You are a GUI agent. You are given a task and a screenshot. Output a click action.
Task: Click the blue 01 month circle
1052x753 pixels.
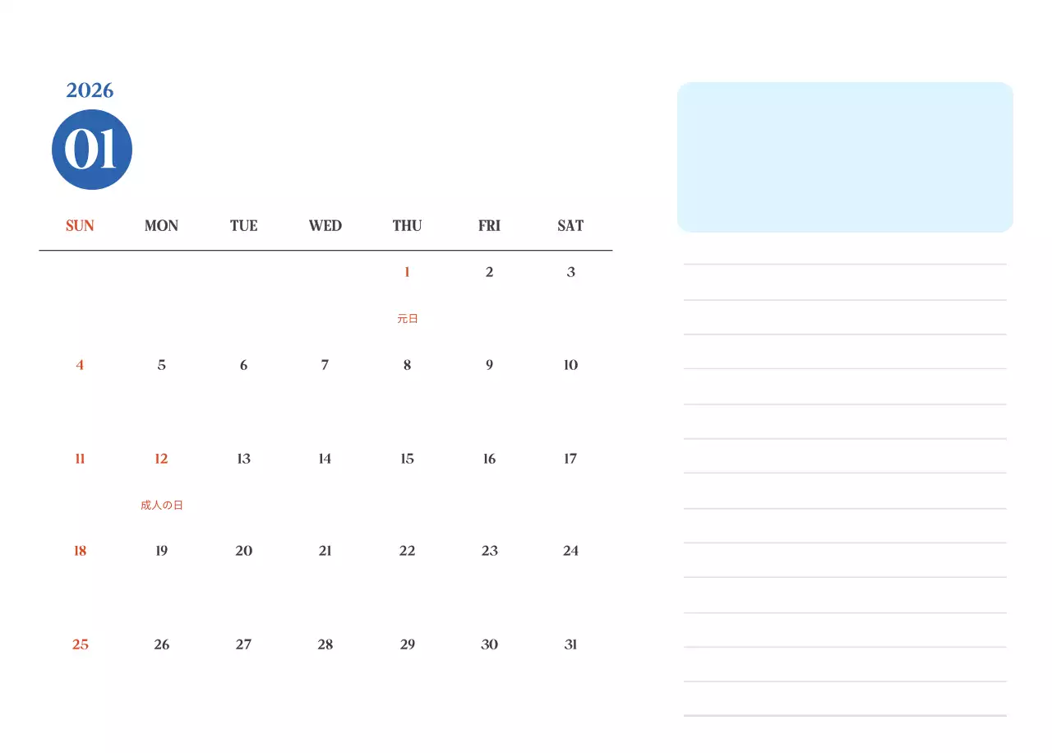click(x=92, y=150)
